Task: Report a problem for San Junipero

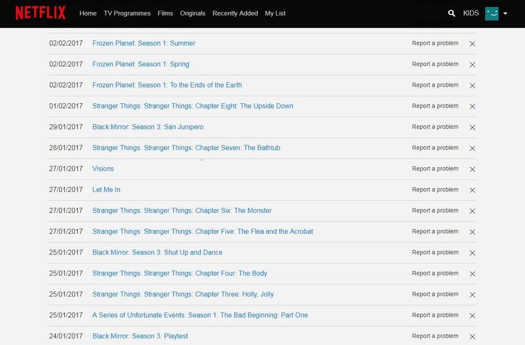Action: [435, 127]
